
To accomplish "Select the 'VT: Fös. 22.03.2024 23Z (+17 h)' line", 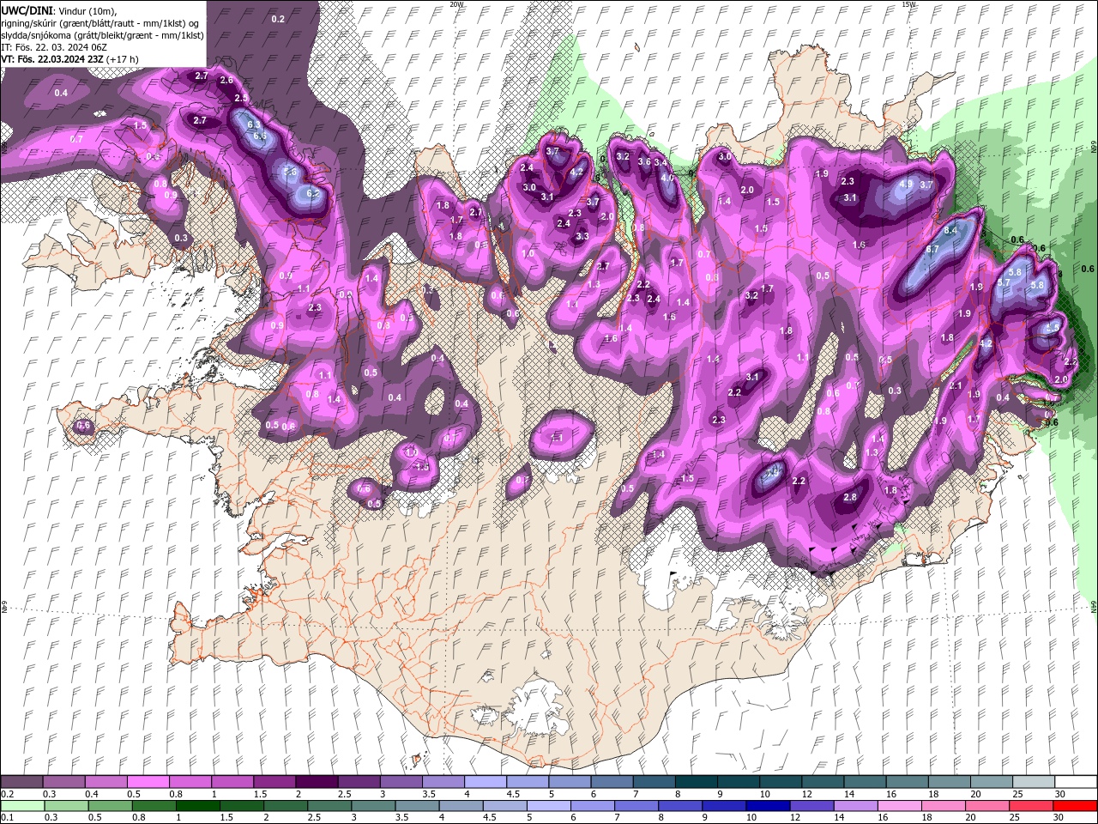I will (x=69, y=59).
